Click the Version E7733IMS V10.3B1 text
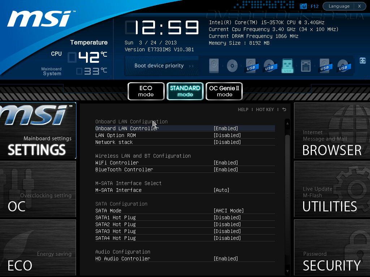The image size is (370, 277). [x=159, y=49]
